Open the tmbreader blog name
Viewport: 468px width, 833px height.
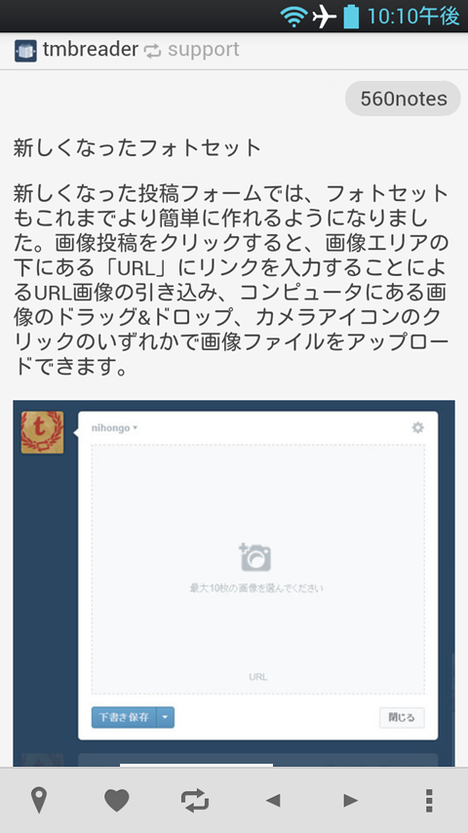point(91,50)
